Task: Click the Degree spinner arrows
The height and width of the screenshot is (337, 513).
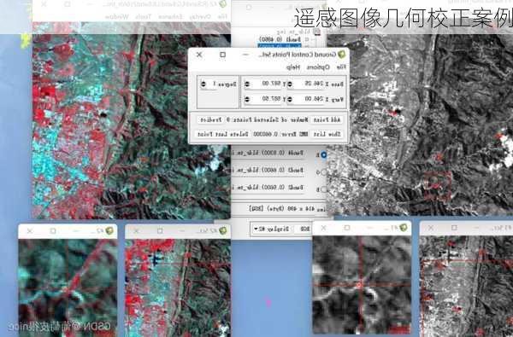Action: click(x=203, y=84)
